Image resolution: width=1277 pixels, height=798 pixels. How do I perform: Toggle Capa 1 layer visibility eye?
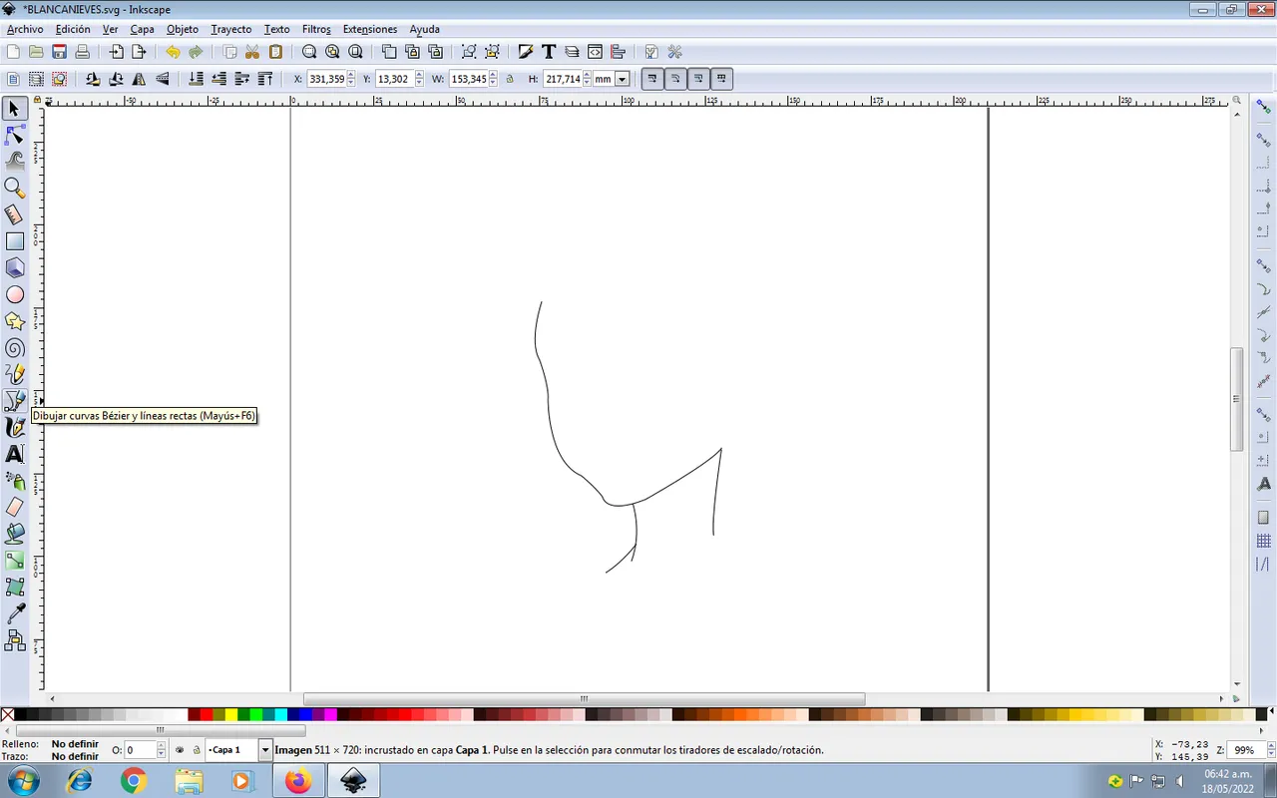(x=180, y=750)
